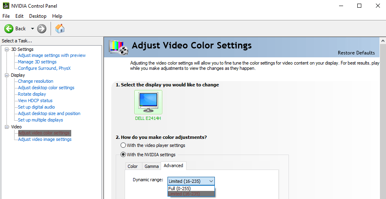386x199 pixels.
Task: Open Adjust desktop color settings
Action: tap(46, 88)
